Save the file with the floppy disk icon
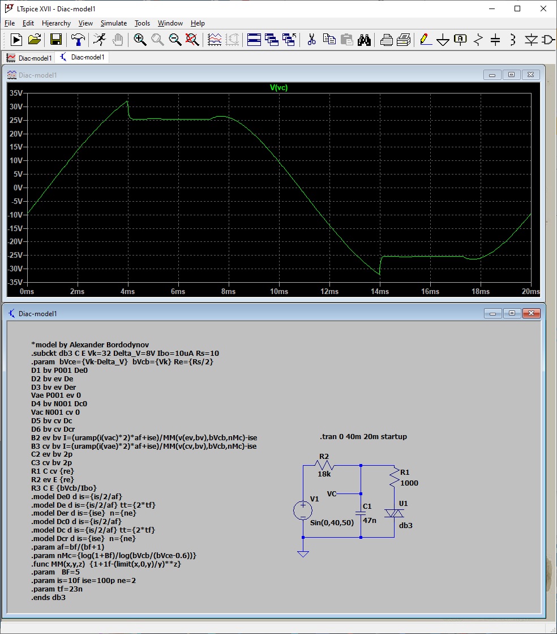557x634 pixels. pos(55,40)
